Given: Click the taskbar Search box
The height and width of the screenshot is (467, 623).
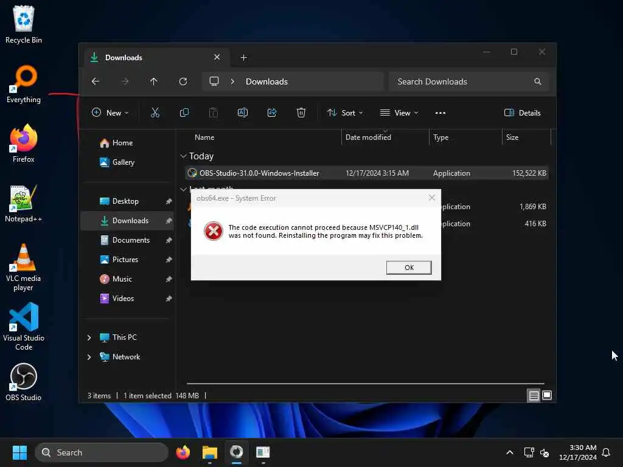Looking at the screenshot, I should click(102, 452).
